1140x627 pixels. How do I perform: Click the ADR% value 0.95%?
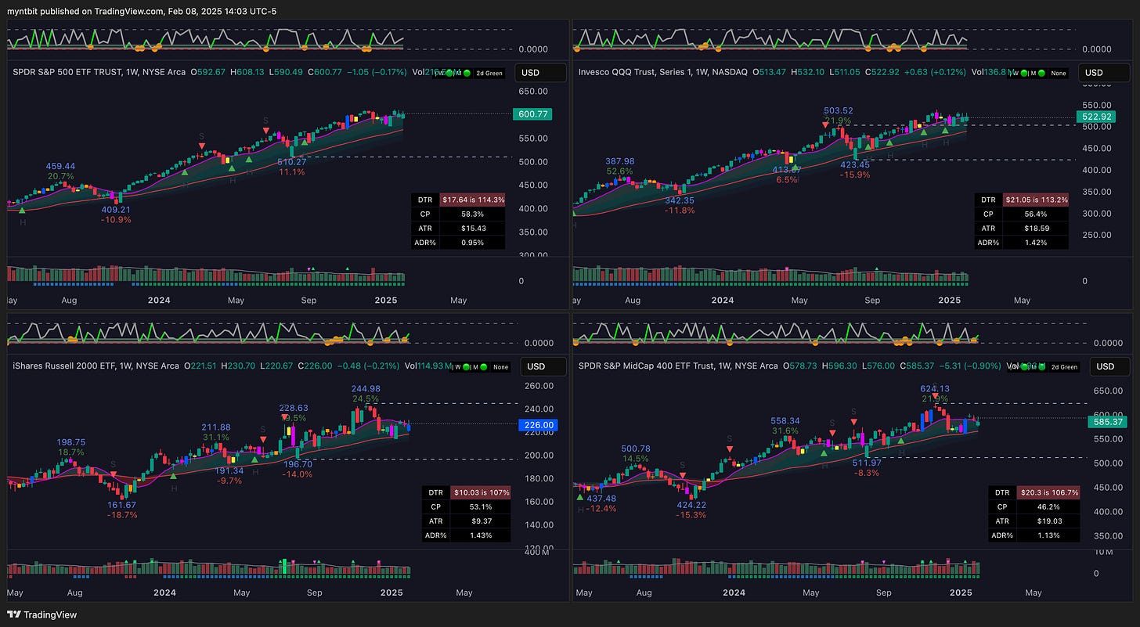472,242
